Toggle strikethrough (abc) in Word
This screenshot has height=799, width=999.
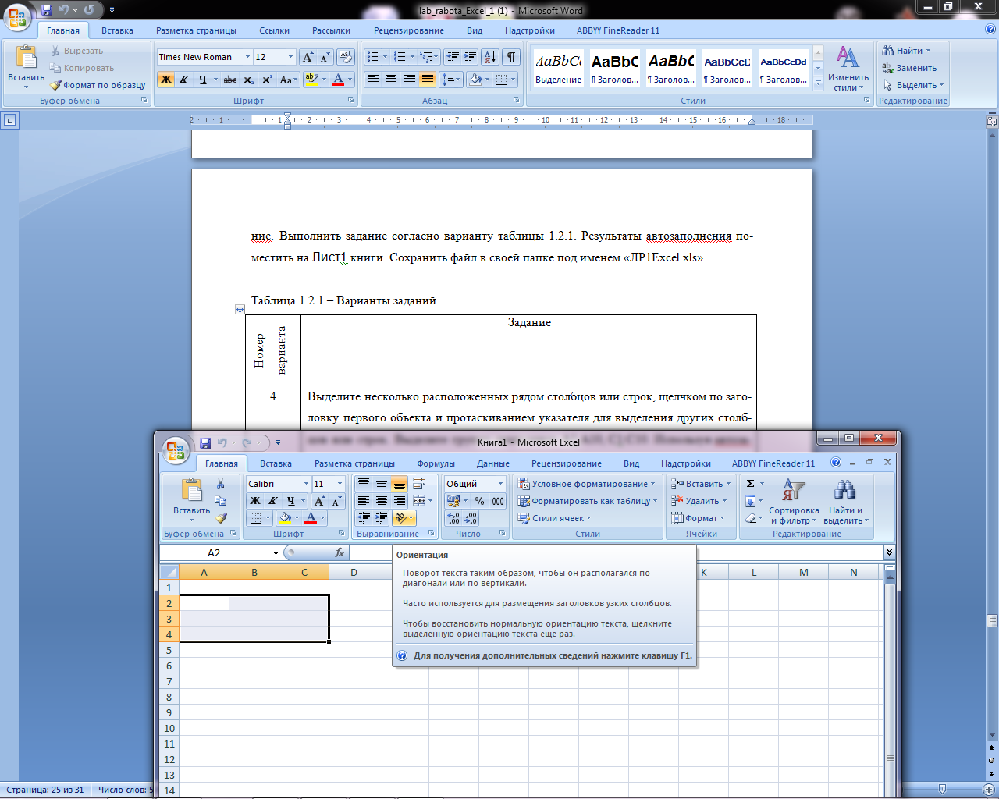tap(229, 80)
